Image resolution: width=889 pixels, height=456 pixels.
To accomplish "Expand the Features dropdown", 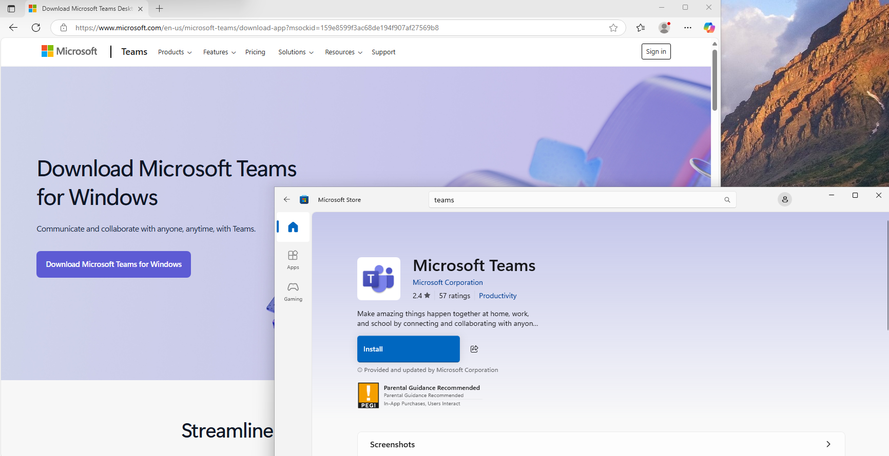I will click(220, 52).
